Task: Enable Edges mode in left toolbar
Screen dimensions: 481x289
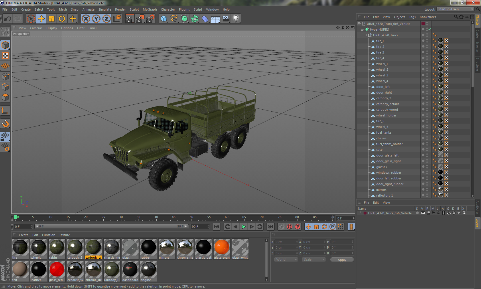Action: (5, 87)
